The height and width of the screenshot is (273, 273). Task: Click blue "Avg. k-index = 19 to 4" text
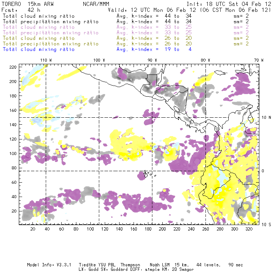click(x=154, y=49)
